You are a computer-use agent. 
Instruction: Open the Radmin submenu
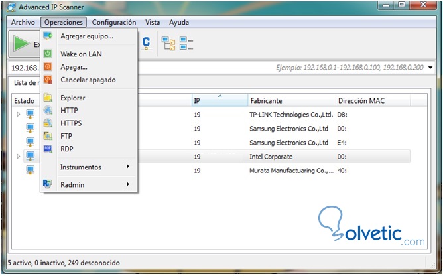89,185
